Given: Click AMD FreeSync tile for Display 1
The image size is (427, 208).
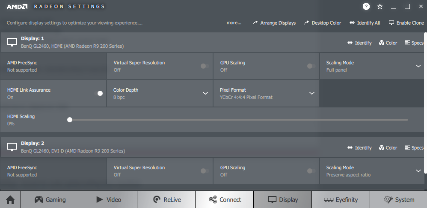Looking at the screenshot, I should point(53,66).
